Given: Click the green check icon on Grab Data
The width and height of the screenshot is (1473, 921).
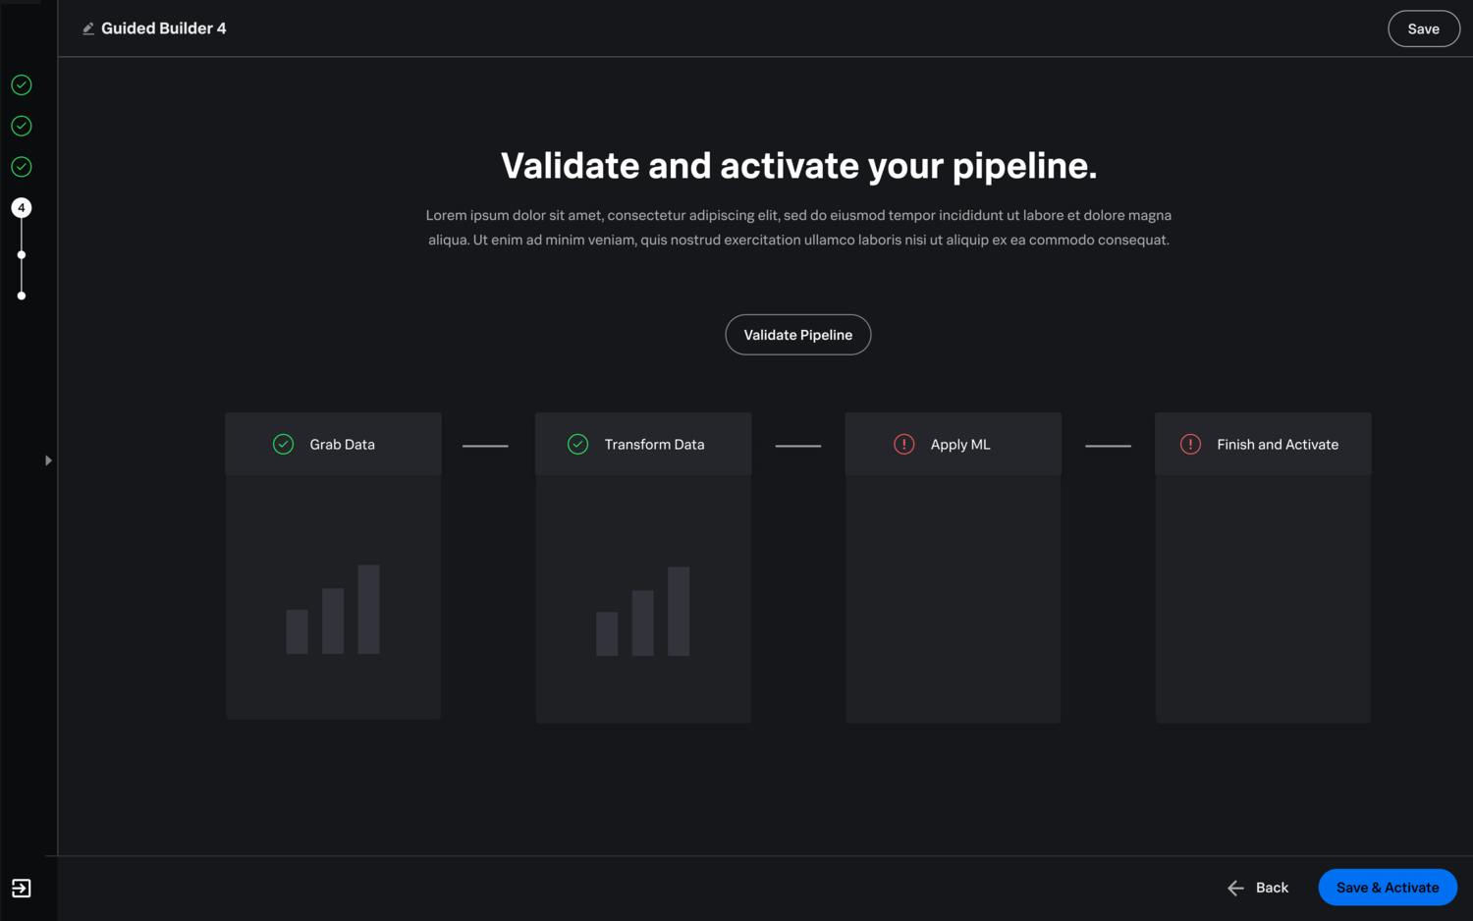Looking at the screenshot, I should 283,445.
